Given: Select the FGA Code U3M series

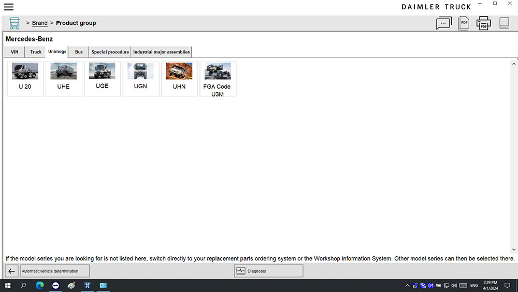Looking at the screenshot, I should coord(218,79).
